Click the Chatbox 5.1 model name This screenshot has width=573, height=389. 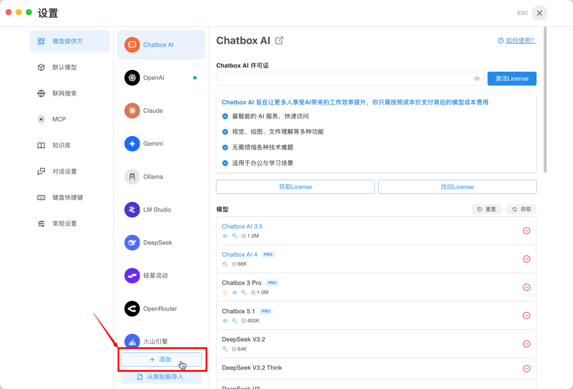click(238, 311)
